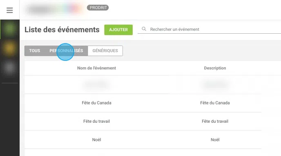Open the hamburger menu
The height and width of the screenshot is (156, 281).
tap(10, 10)
